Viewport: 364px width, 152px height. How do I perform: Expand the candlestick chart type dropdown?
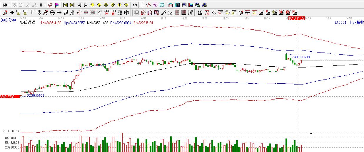pos(42,5)
